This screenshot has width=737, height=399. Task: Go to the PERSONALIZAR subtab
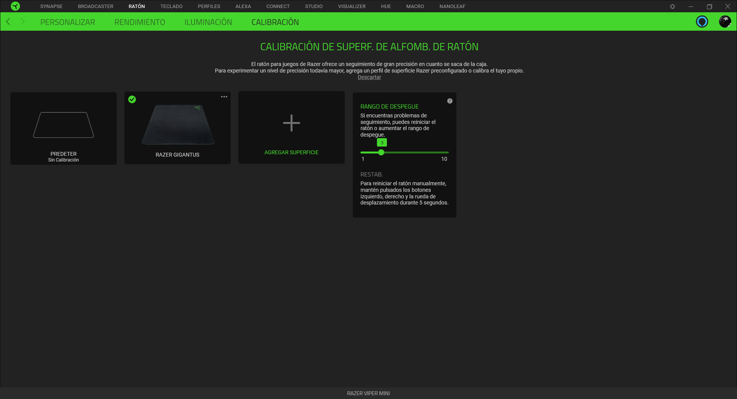tap(68, 22)
